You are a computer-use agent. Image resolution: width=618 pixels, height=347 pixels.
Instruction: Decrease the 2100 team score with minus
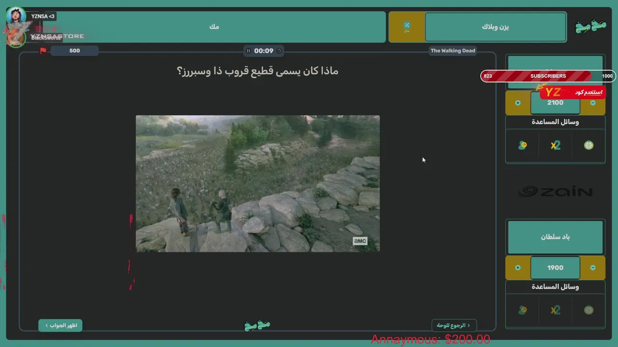pyautogui.click(x=593, y=103)
